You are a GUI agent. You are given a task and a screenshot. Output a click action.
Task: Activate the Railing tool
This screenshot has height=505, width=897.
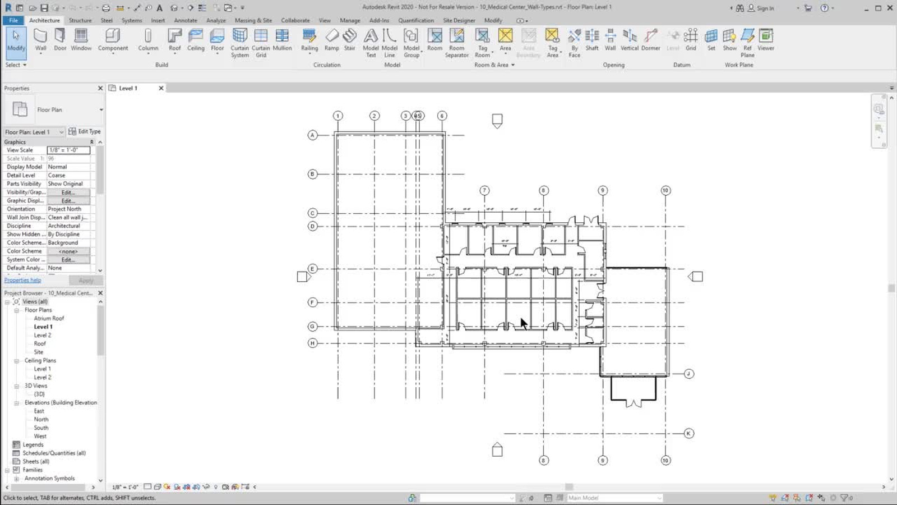click(x=309, y=40)
